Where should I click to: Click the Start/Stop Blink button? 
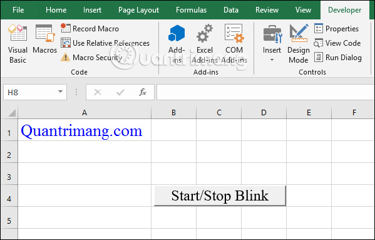(x=220, y=196)
